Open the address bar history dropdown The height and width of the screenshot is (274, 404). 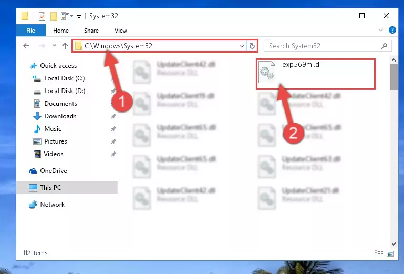[242, 46]
